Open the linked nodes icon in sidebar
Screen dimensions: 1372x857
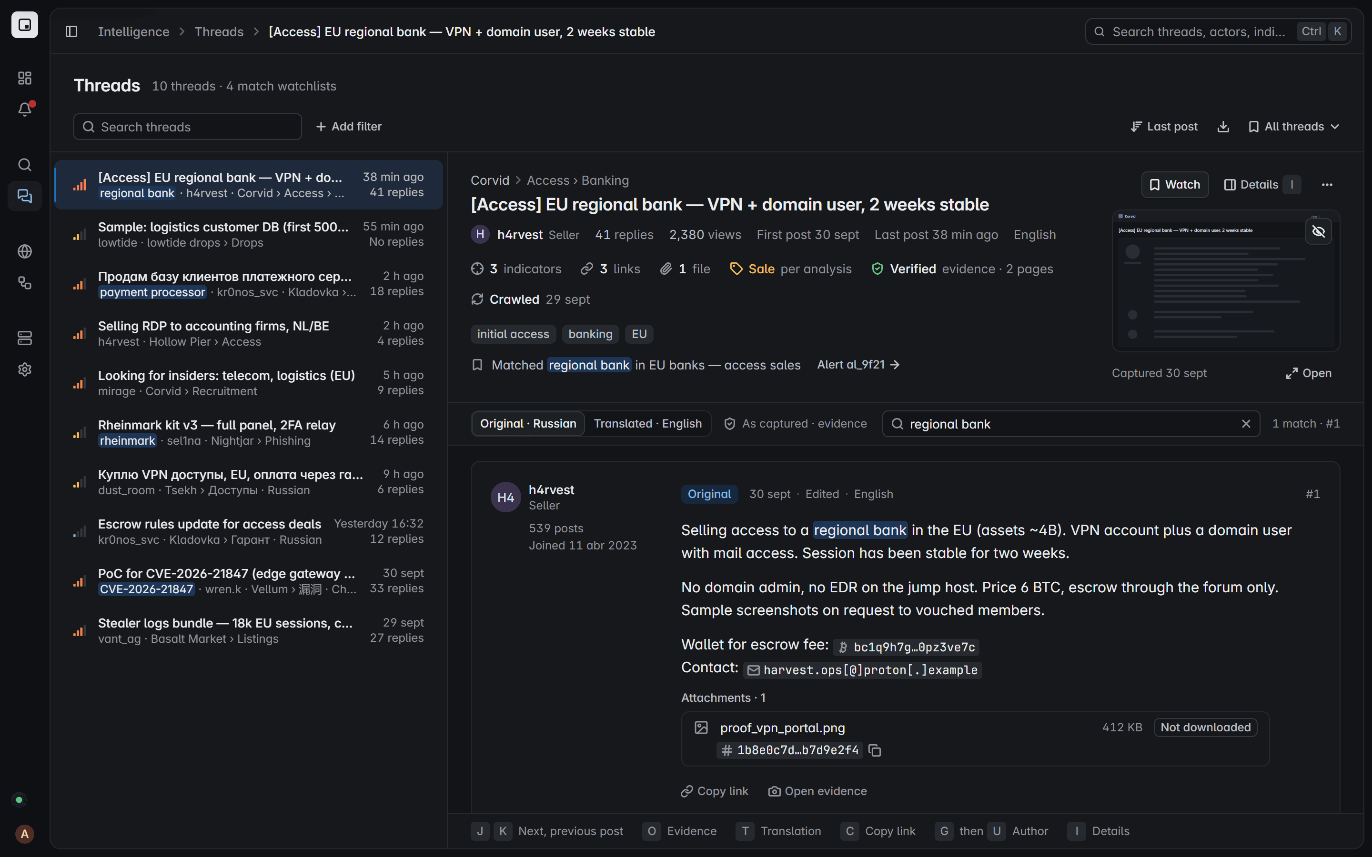(24, 282)
